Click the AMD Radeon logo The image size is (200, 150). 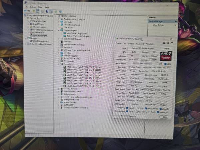[x=166, y=55]
